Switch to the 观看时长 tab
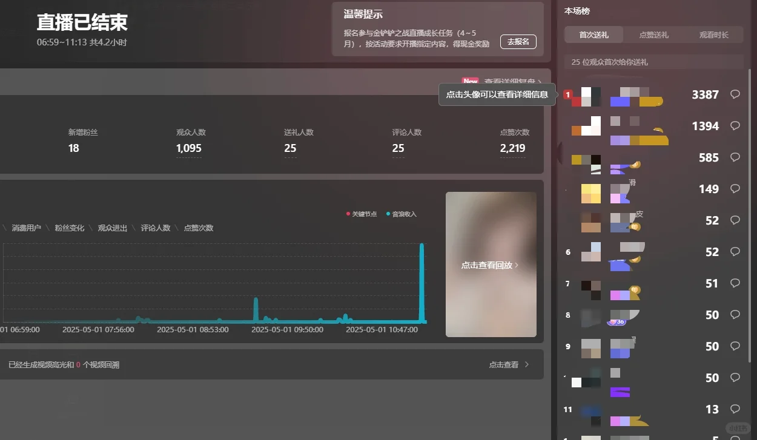Viewport: 757px width, 440px height. 713,35
